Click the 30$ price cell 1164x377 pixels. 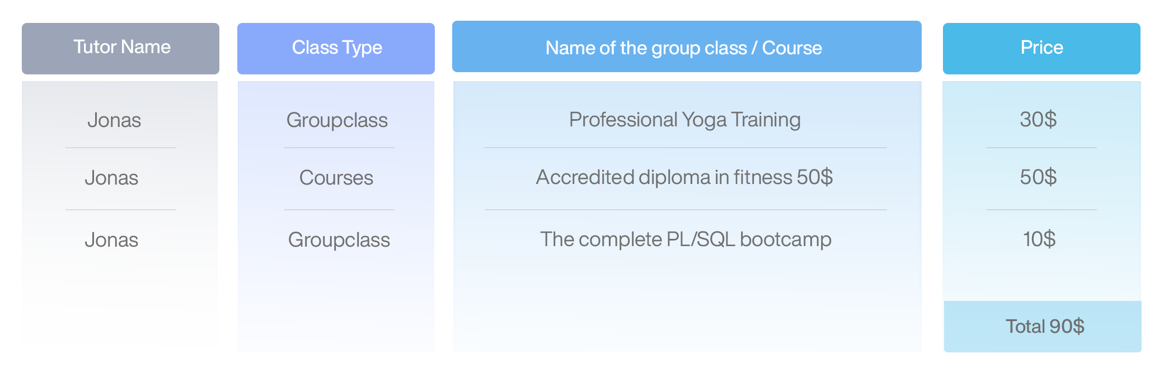(x=1038, y=119)
